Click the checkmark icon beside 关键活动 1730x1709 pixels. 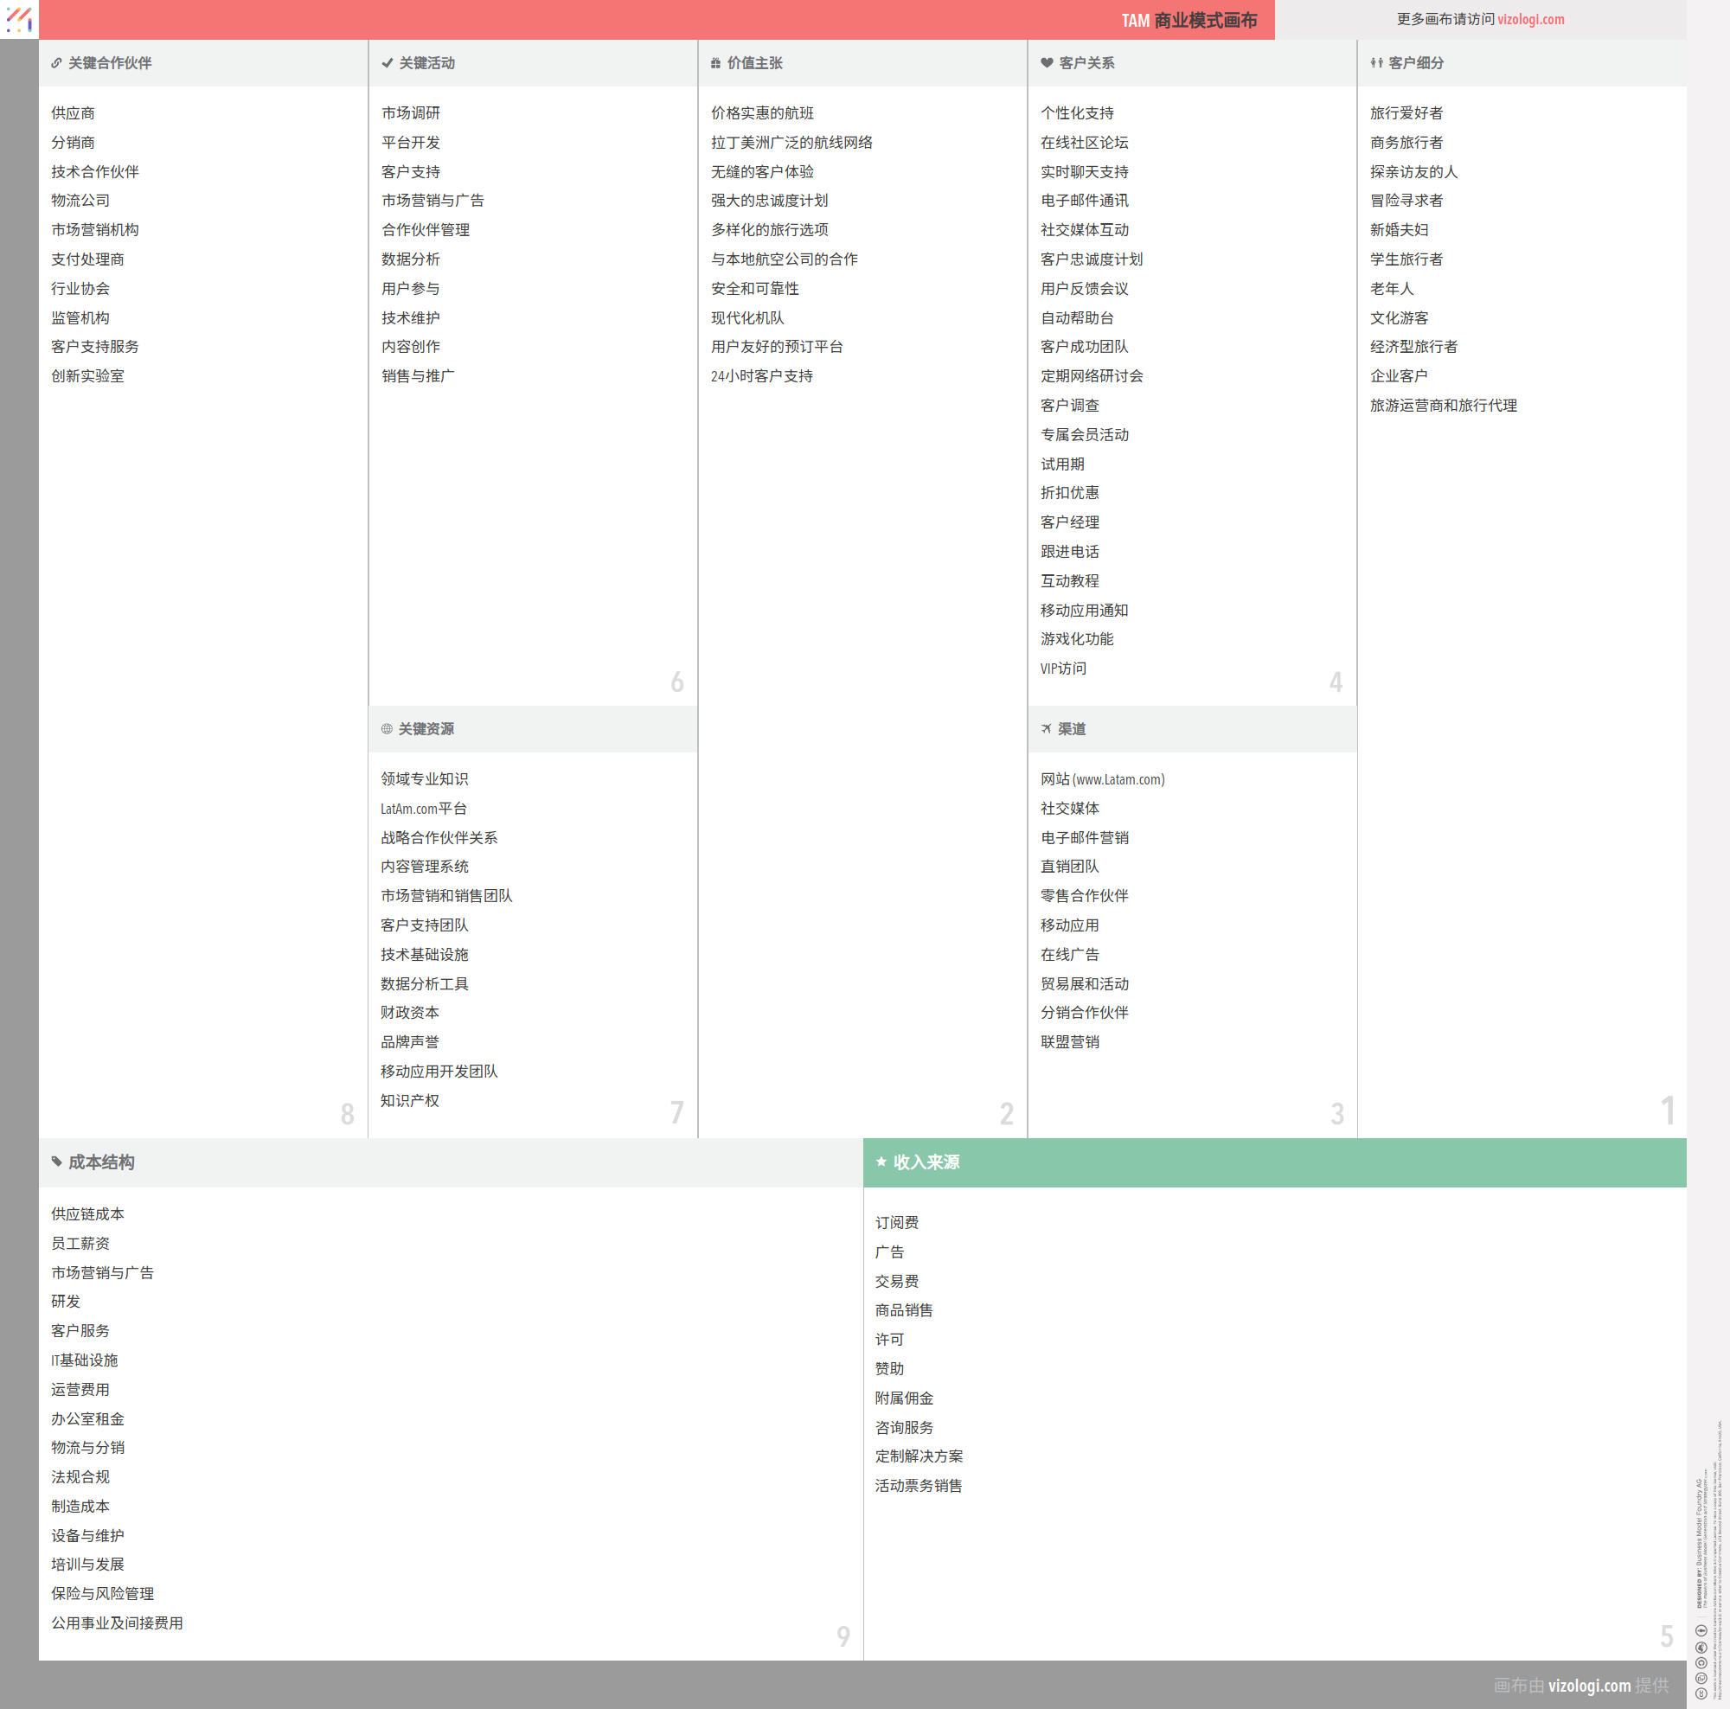point(387,63)
